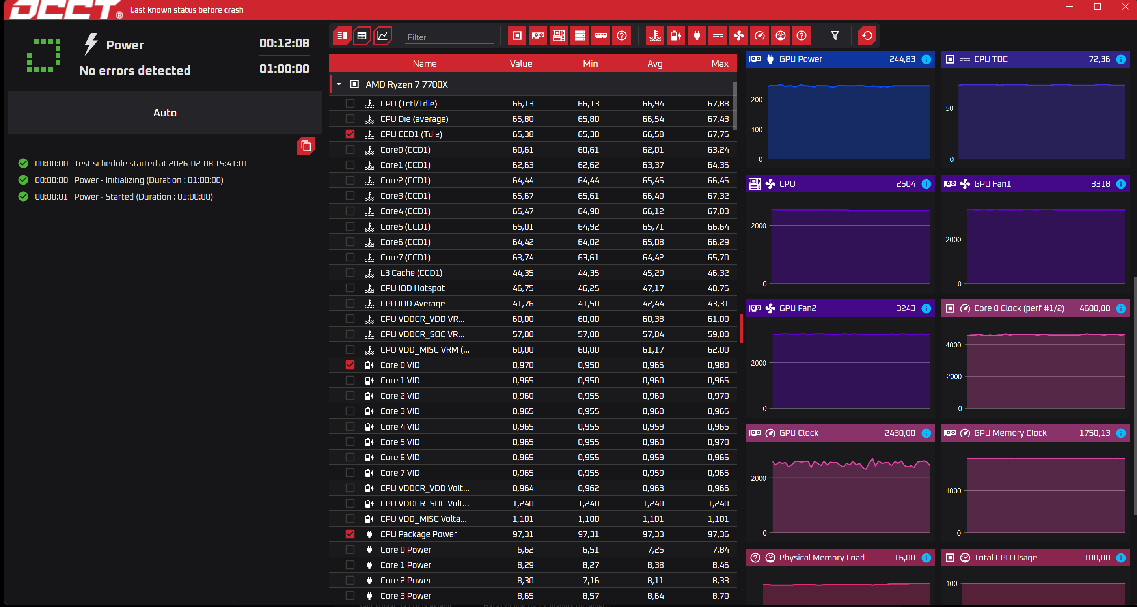Toggle the motherboard hardware filter icon

pos(559,36)
